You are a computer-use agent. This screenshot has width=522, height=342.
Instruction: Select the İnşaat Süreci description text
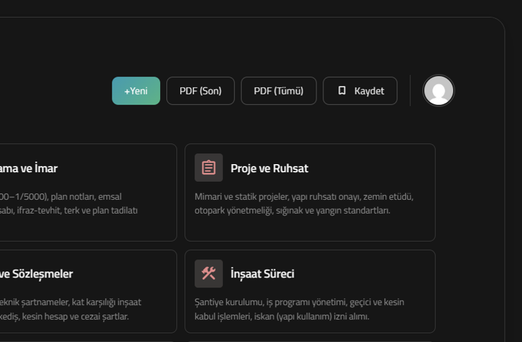pyautogui.click(x=299, y=309)
